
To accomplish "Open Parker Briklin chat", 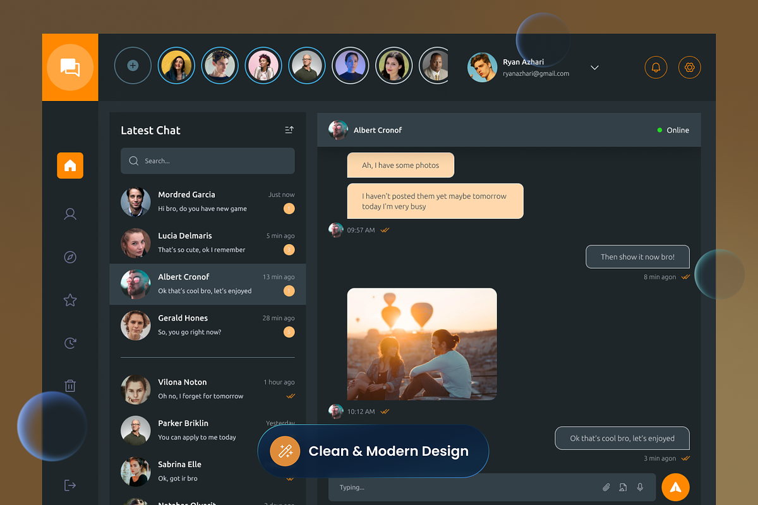I will click(x=208, y=431).
